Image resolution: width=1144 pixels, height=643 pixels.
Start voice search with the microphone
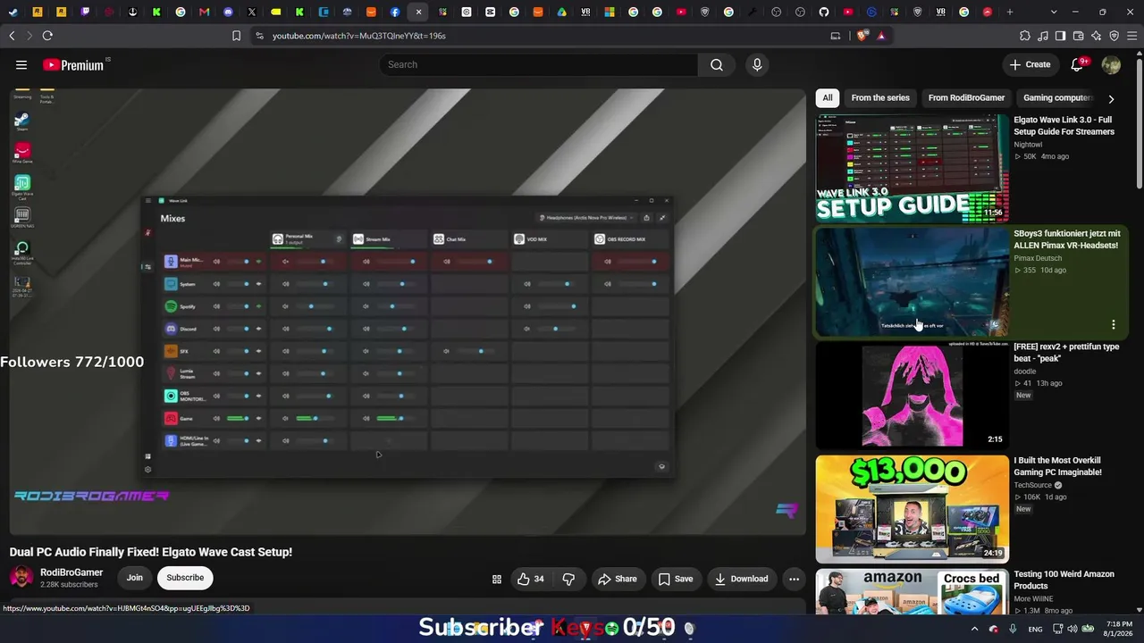(757, 64)
